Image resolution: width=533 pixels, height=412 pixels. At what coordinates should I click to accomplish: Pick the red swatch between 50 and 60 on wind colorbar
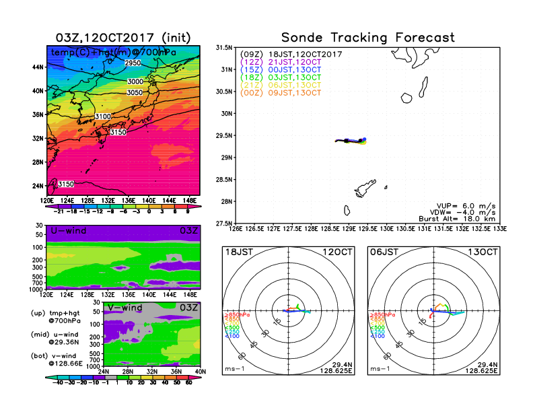pos(182,378)
